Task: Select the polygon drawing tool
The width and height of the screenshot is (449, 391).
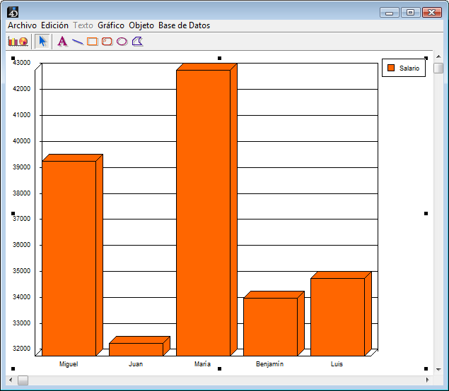Action: point(137,42)
